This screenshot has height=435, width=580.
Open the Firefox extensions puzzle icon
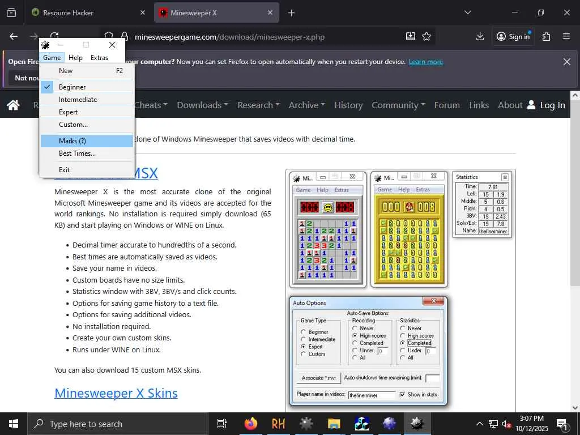(x=547, y=36)
